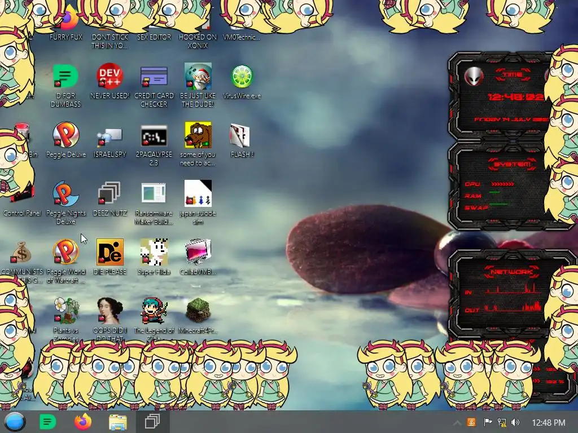578x433 pixels.
Task: Select the CollabVMB... monitor icon
Action: (198, 252)
